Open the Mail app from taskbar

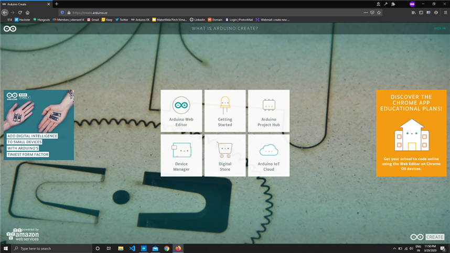pyautogui.click(x=155, y=248)
